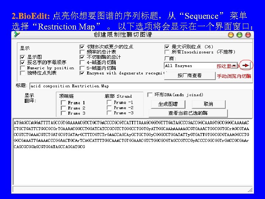Toggle 最大识别位点 (>6) checkbox
This screenshot has height=199, width=265.
tap(167, 47)
